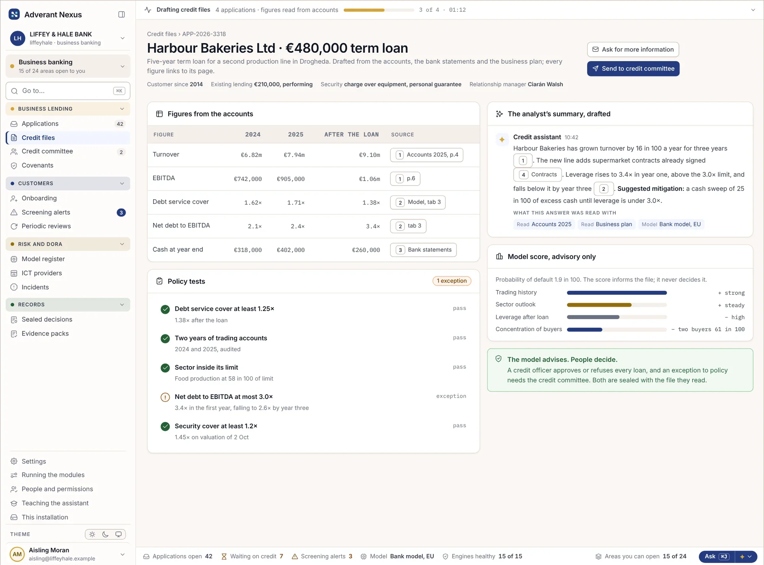The height and width of the screenshot is (565, 764).
Task: Click the Waiting on credit hourglass
Action: 224,557
